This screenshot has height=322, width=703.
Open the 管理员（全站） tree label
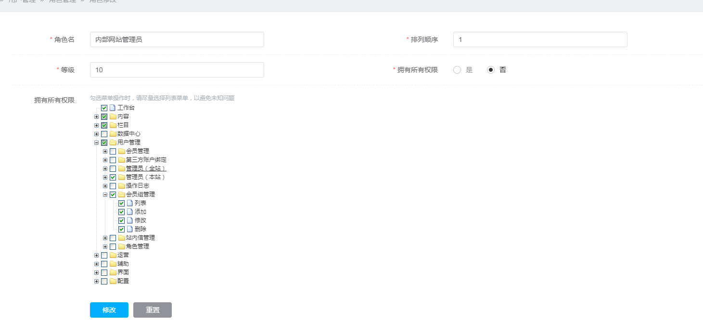pos(146,168)
